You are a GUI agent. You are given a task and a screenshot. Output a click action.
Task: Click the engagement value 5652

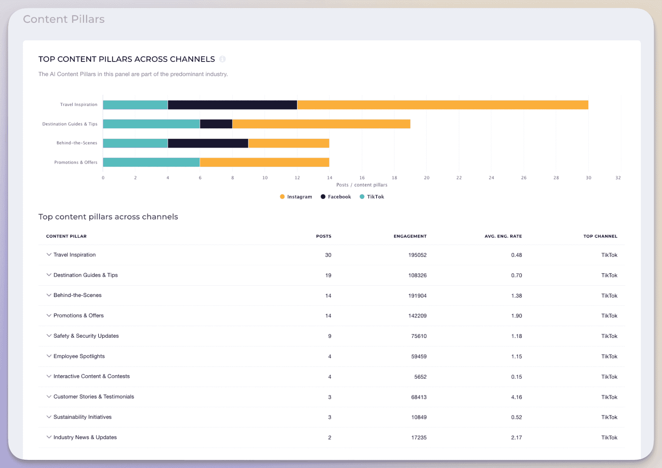point(420,377)
